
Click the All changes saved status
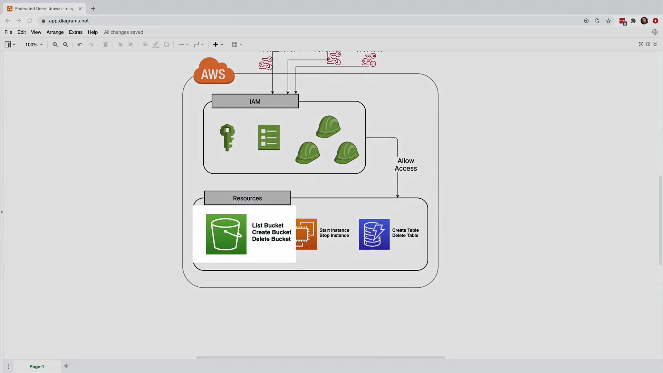[123, 32]
